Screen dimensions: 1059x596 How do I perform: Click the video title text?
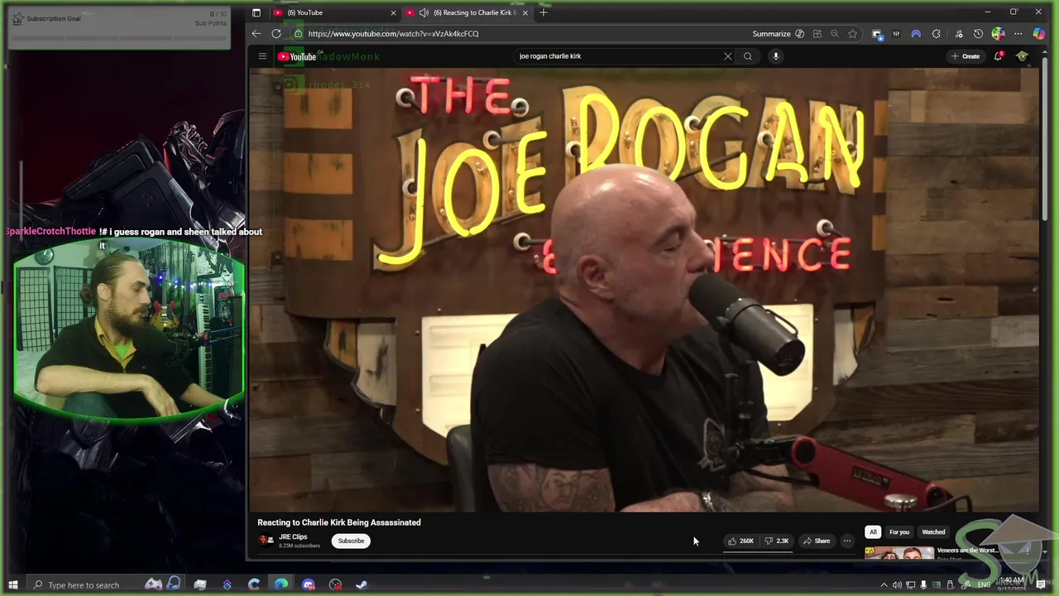click(x=339, y=522)
